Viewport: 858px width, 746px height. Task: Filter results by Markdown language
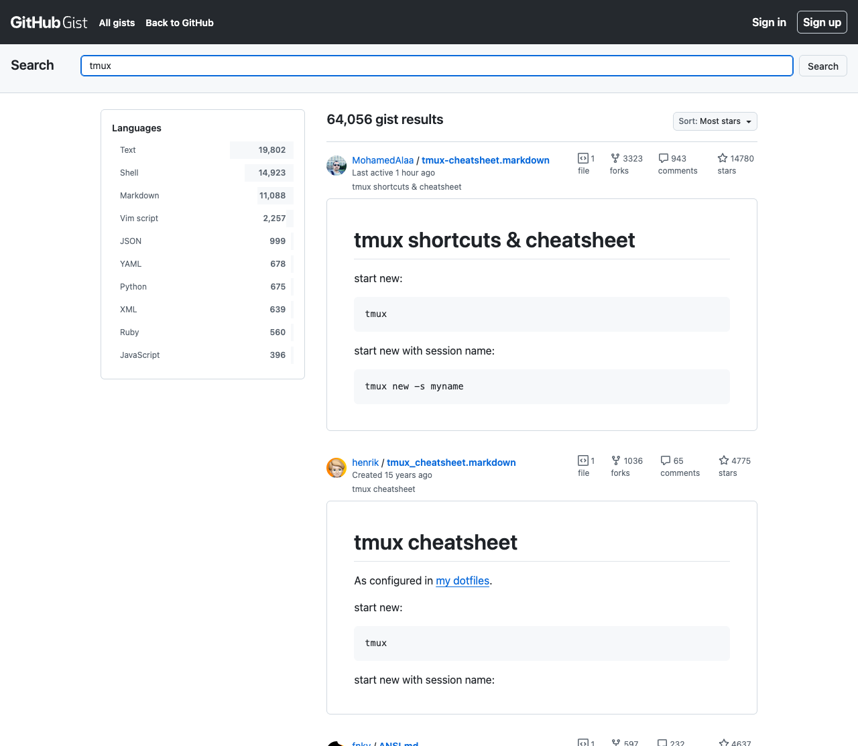202,196
